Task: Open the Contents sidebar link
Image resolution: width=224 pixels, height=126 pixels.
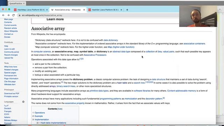Action: tap(8, 22)
